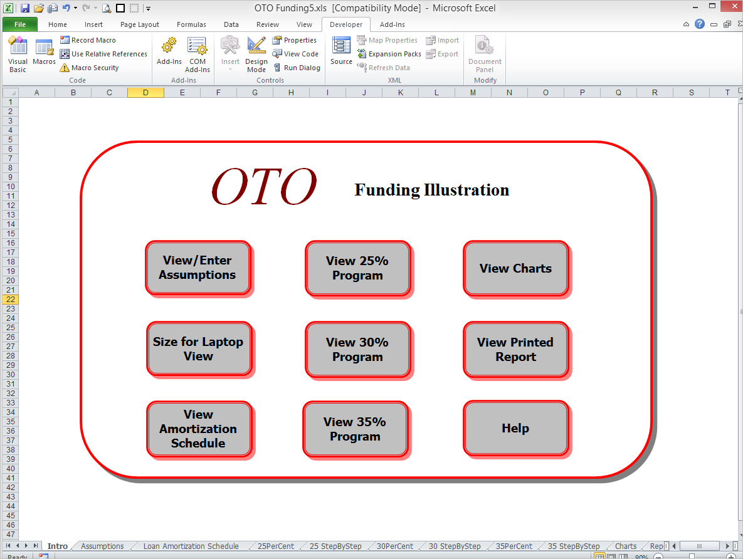Open the Visual Basic editor
The image size is (743, 559).
coord(18,55)
